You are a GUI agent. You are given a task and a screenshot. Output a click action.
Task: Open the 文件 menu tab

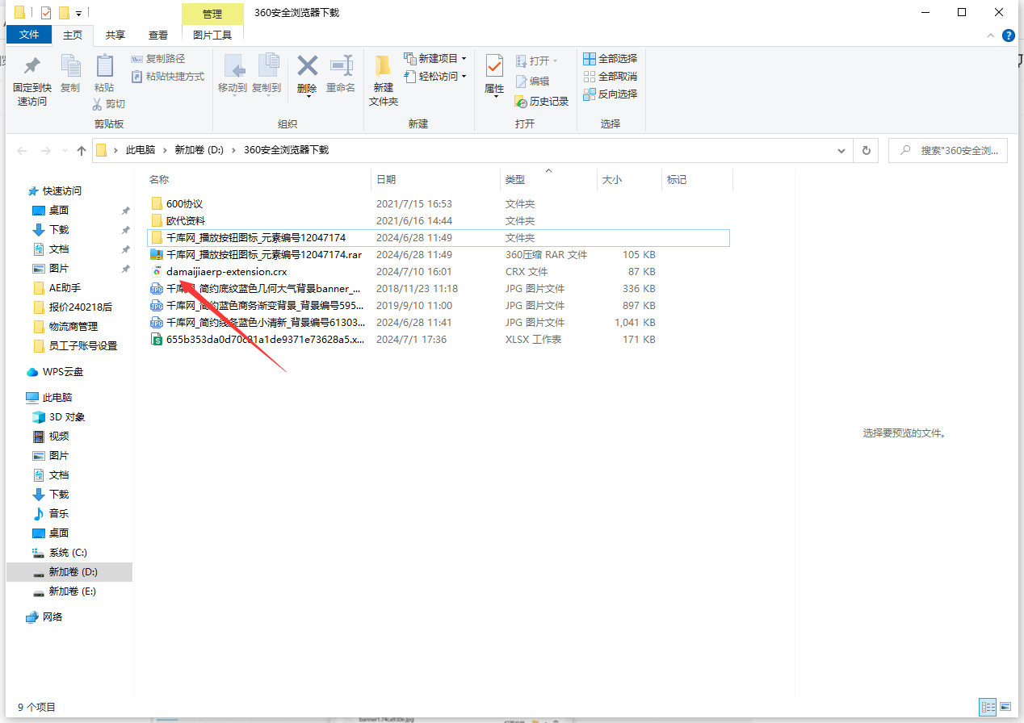29,35
